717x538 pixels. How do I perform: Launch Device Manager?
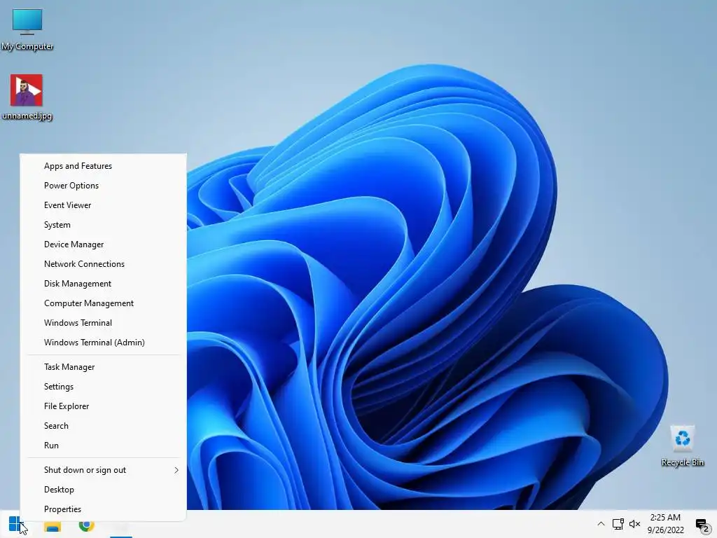point(104,244)
